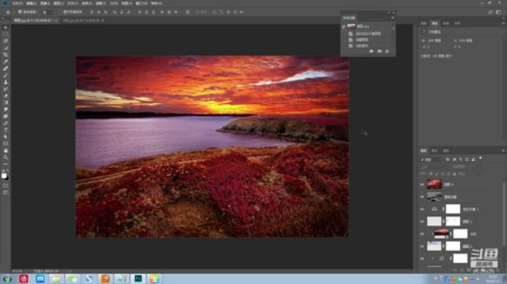Open the Properties panel flyout menu

click(503, 24)
